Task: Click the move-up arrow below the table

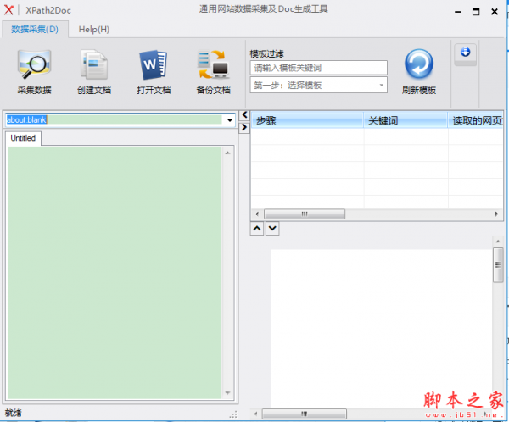Action: (x=257, y=228)
